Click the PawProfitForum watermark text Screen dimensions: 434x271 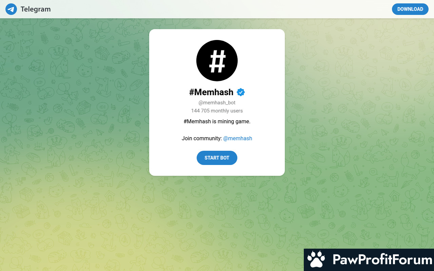click(382, 259)
